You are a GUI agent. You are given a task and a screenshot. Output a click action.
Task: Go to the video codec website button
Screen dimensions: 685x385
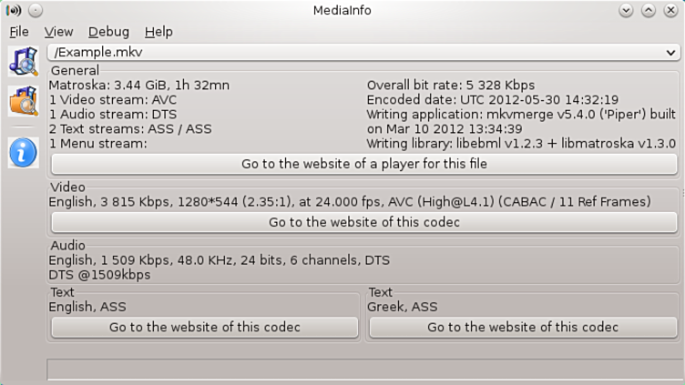pos(364,222)
